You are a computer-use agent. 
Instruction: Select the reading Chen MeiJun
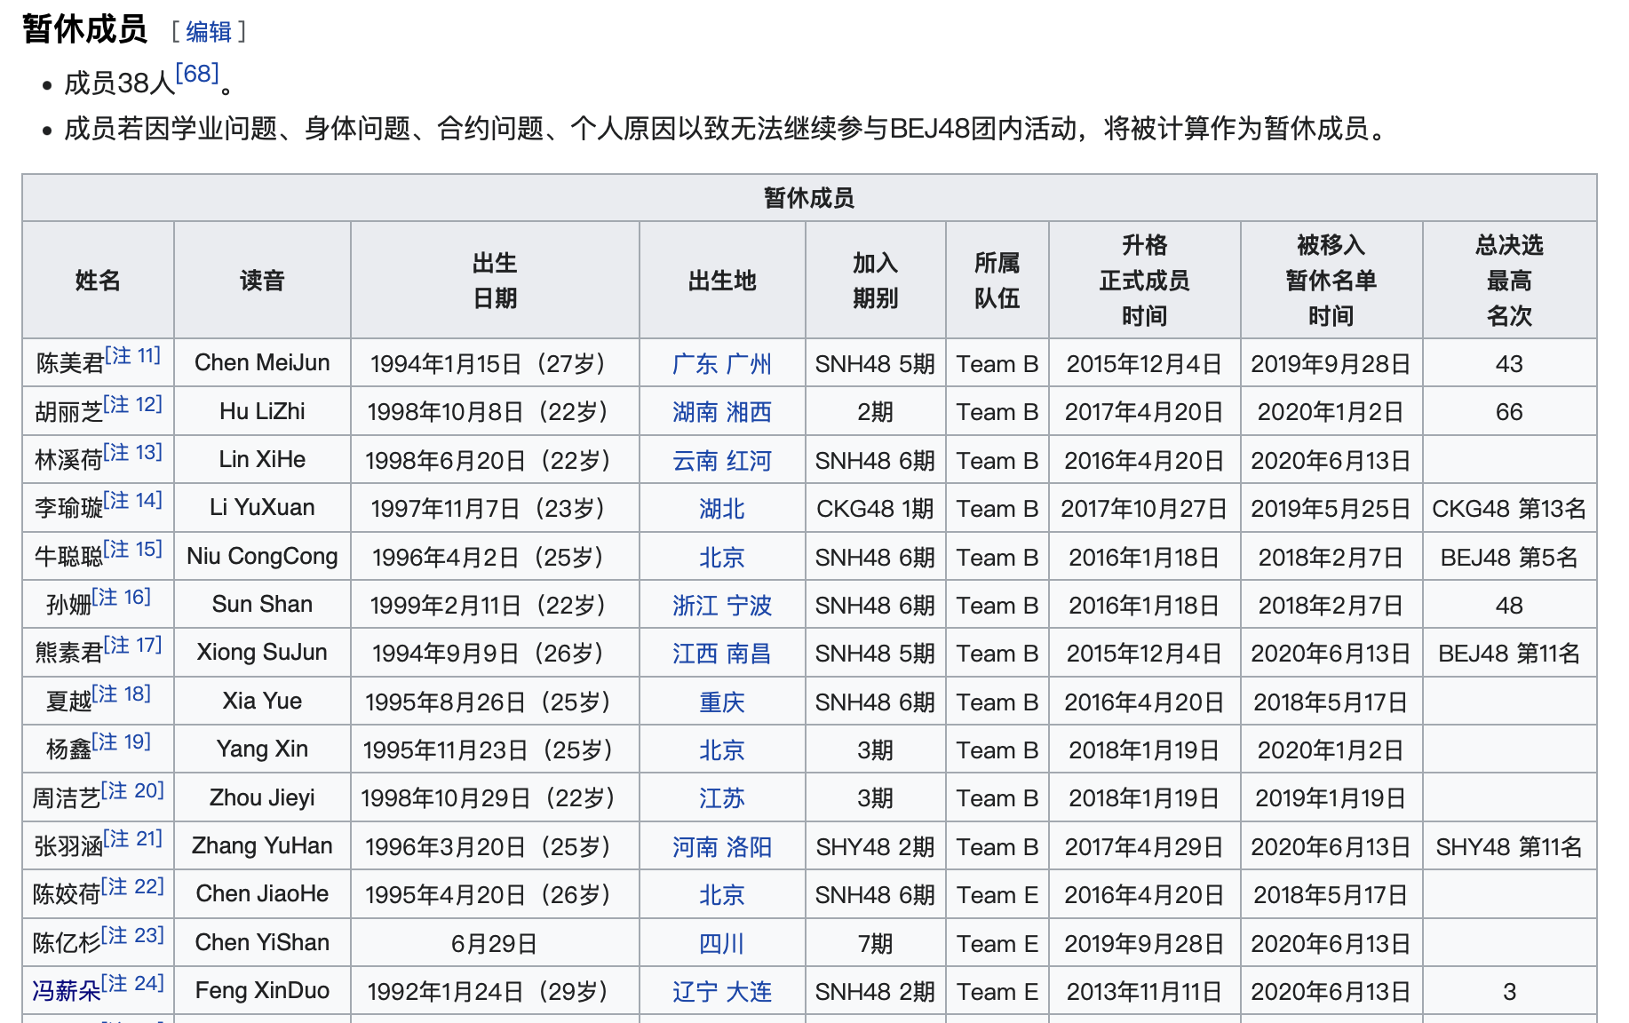pyautogui.click(x=262, y=363)
